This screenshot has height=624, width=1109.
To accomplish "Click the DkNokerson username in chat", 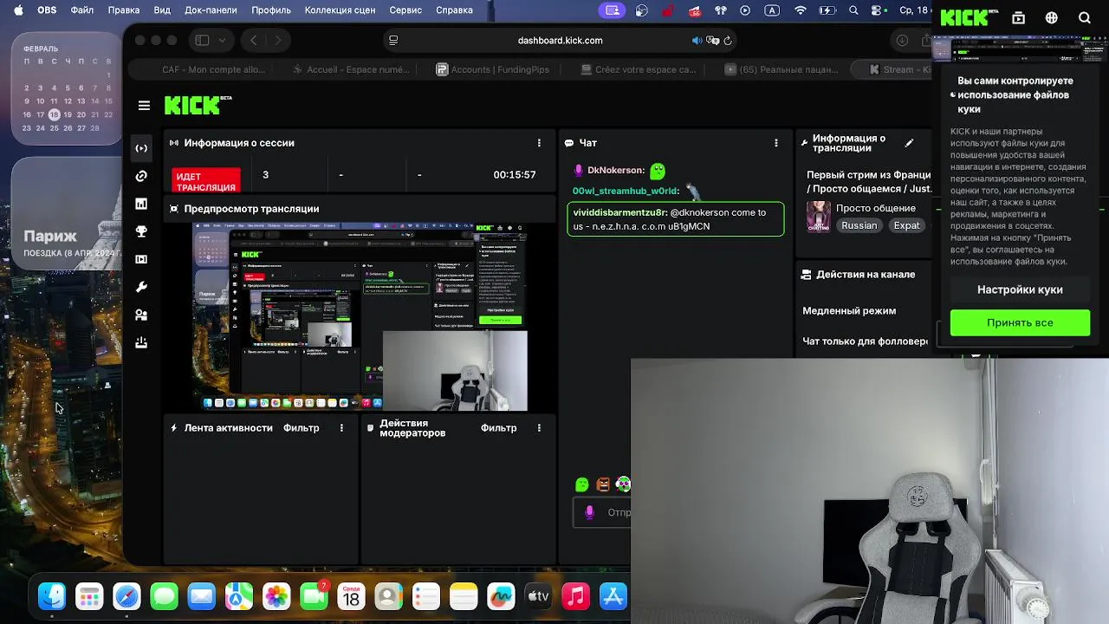I will click(616, 171).
